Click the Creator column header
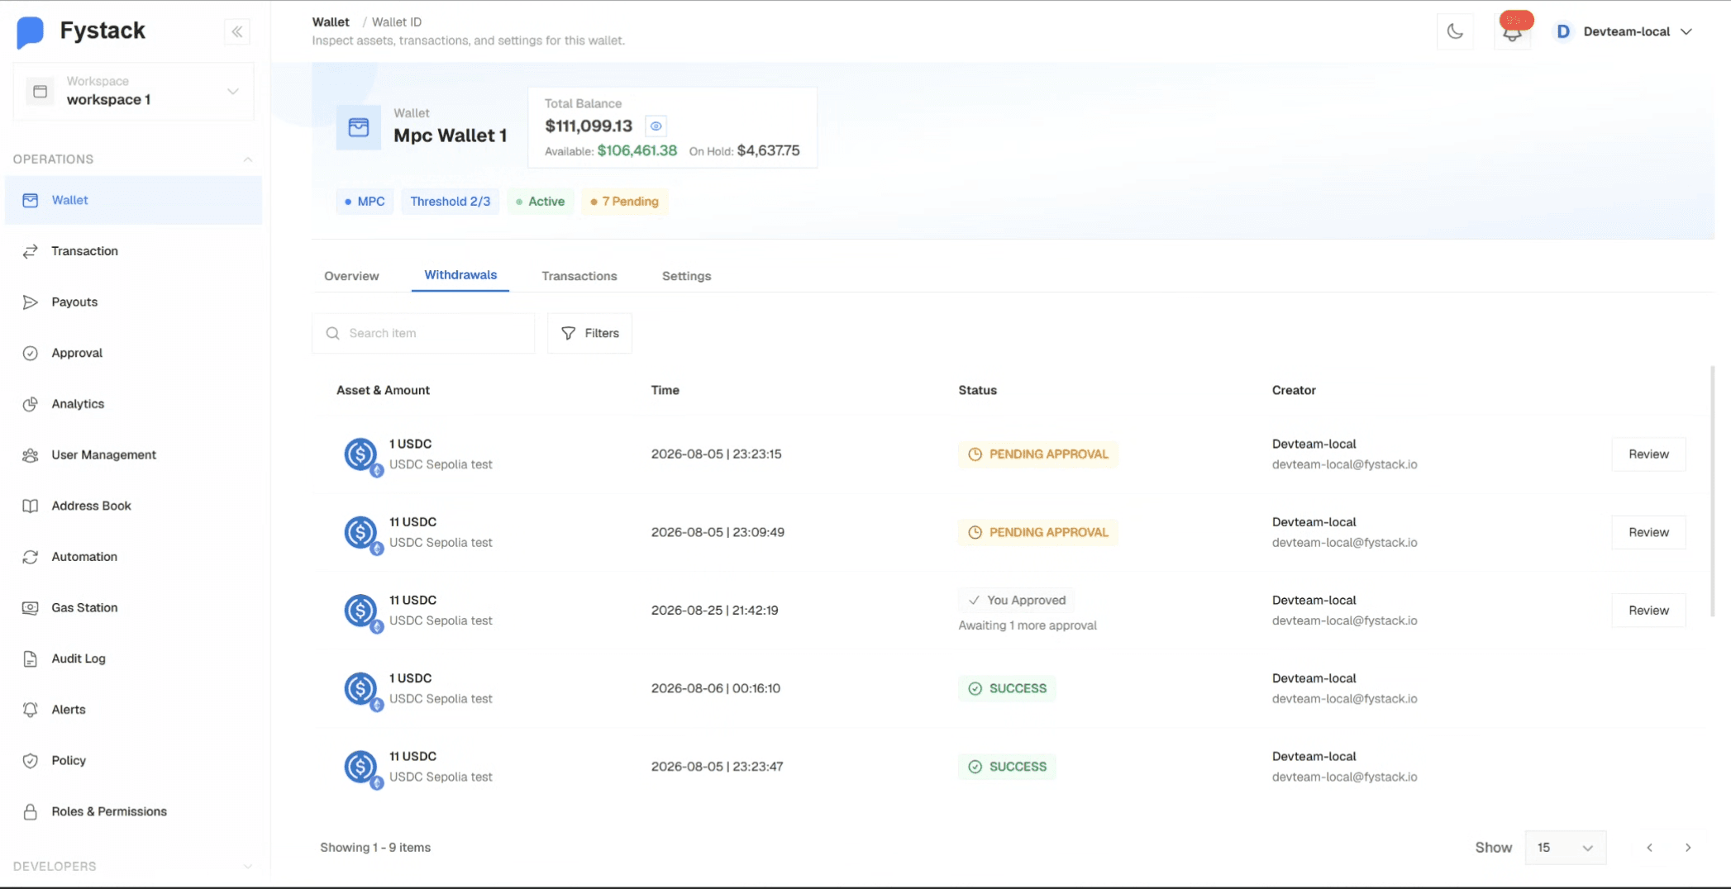This screenshot has height=889, width=1731. click(x=1294, y=390)
